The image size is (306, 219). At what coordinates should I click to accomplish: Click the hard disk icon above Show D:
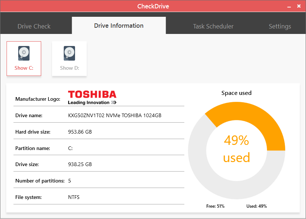point(69,53)
